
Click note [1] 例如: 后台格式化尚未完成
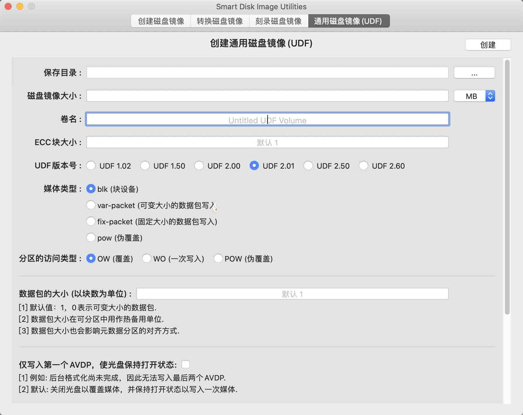(122, 378)
